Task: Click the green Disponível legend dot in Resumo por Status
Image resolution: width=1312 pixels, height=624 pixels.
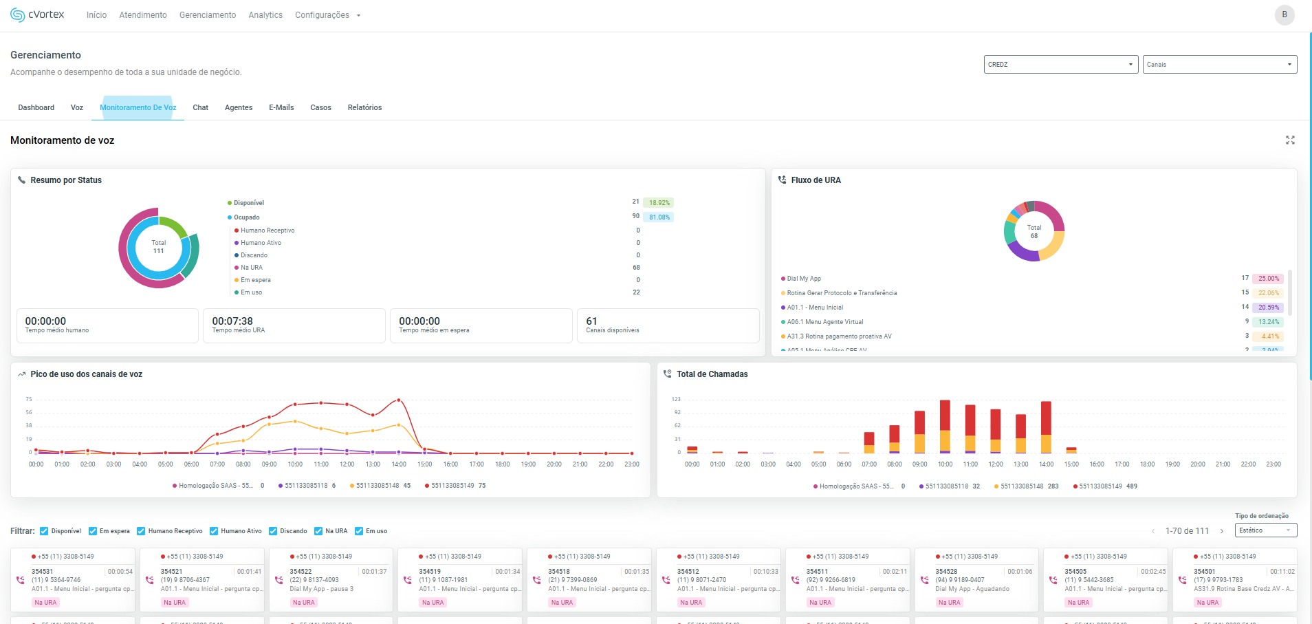Action: click(230, 203)
